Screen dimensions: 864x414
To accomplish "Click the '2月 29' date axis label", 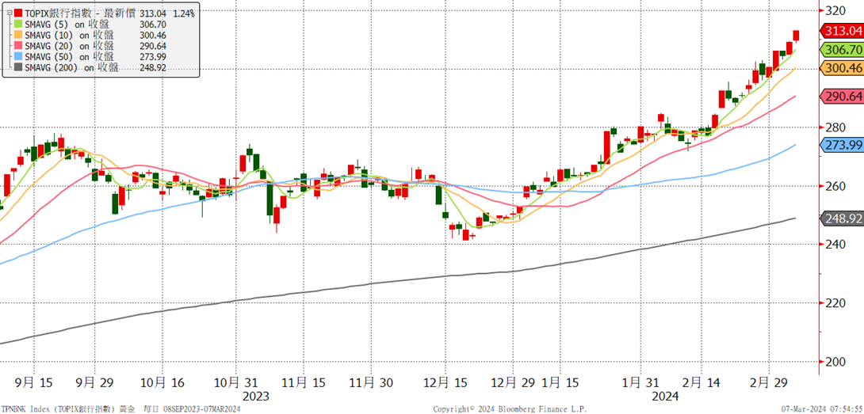I will coord(768,382).
